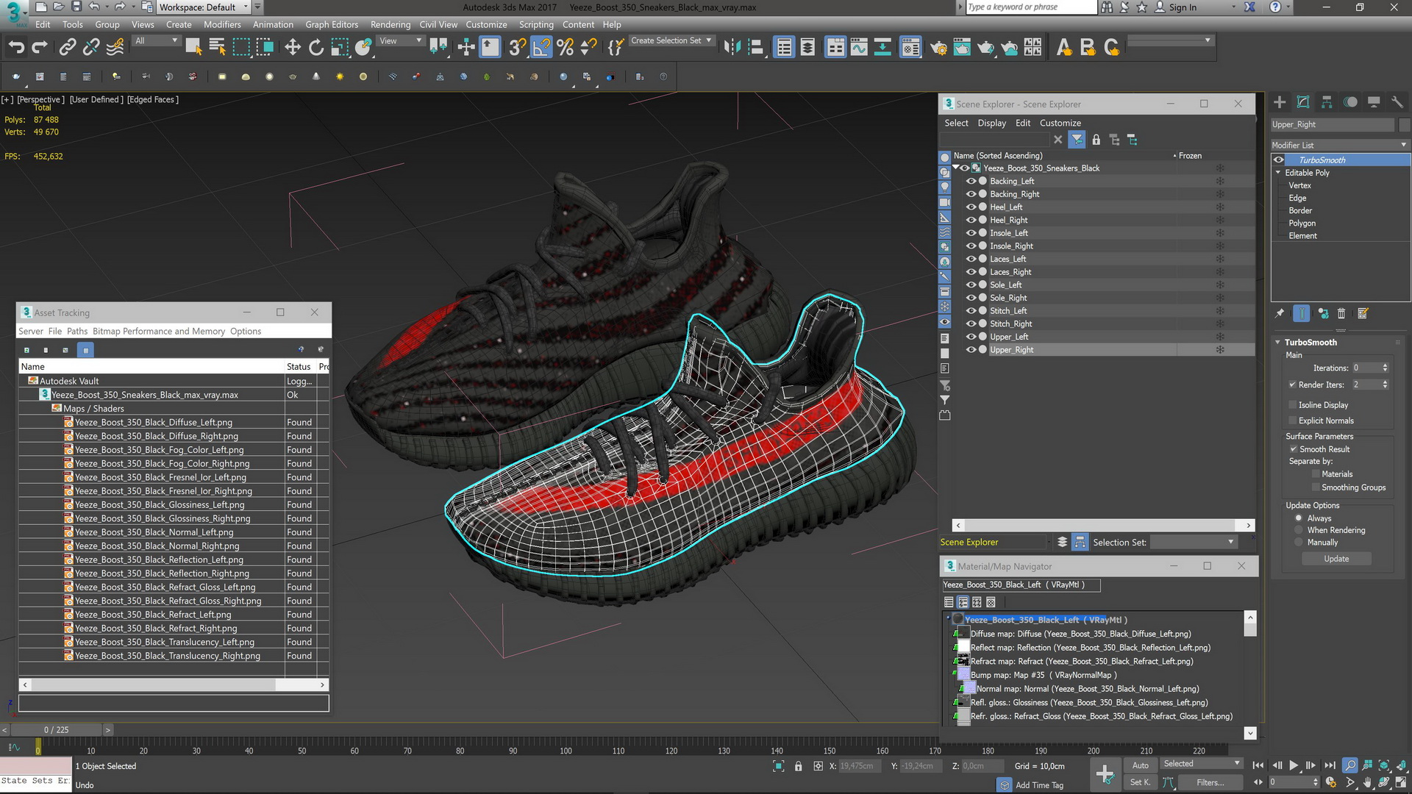Hide the Laces_Right object eye icon
The image size is (1412, 794).
(971, 272)
